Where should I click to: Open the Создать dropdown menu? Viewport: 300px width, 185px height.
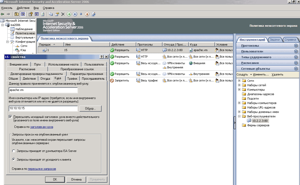[x=244, y=74]
